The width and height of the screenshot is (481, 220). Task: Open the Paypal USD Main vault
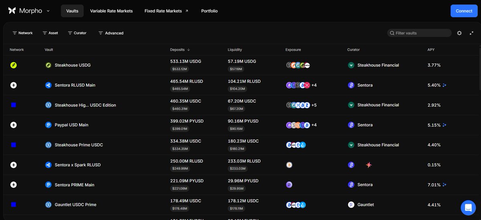pyautogui.click(x=71, y=125)
